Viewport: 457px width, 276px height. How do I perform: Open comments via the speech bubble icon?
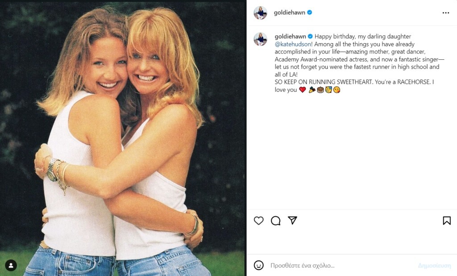click(275, 221)
